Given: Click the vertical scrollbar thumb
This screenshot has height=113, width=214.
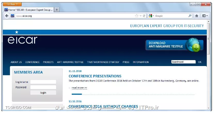Looking at the screenshot, I should [x=208, y=39].
